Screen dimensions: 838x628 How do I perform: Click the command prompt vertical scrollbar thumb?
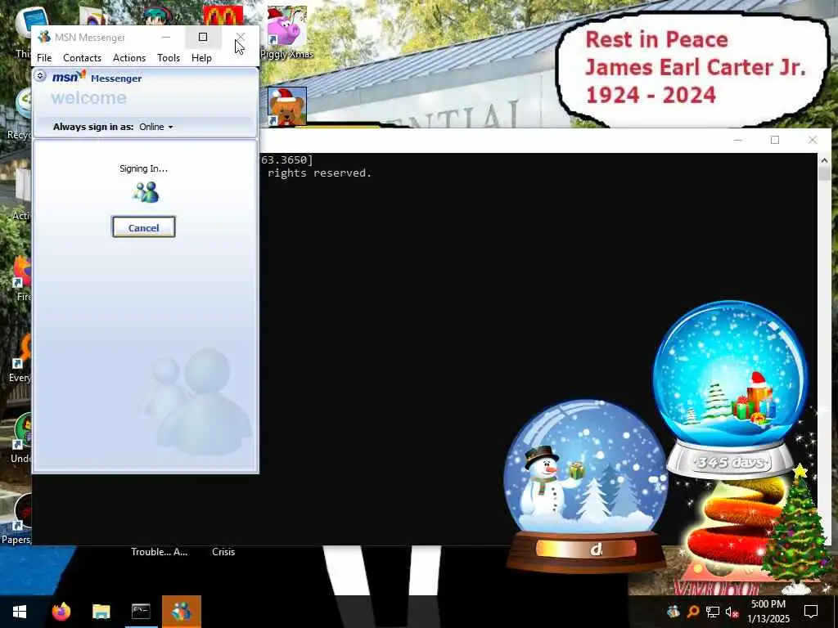[824, 173]
